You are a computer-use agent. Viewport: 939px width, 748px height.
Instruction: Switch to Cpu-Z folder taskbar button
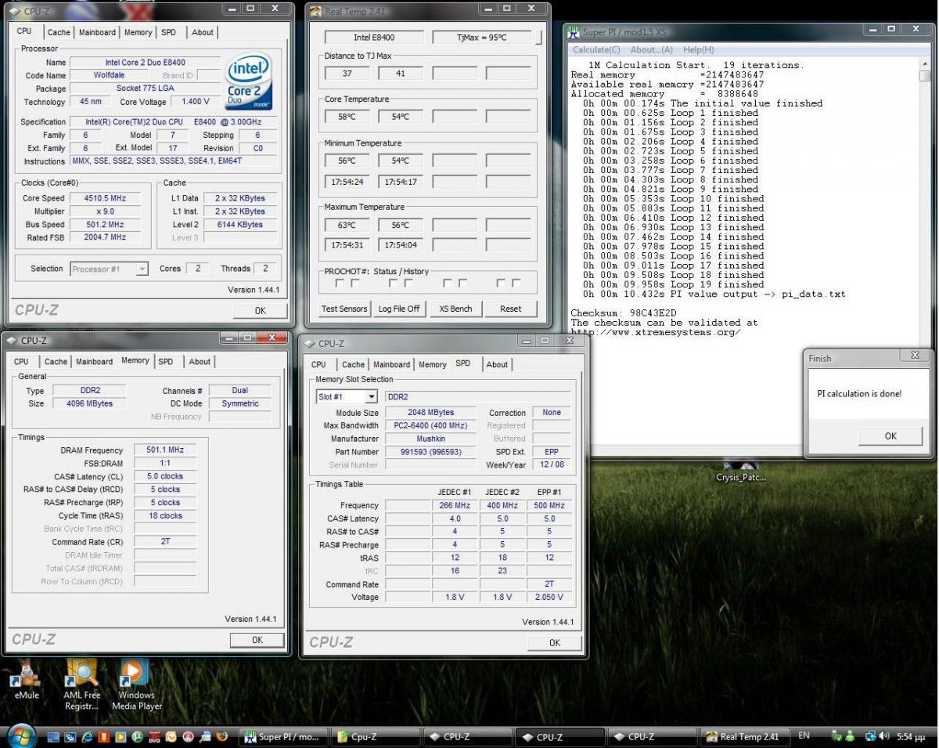(x=376, y=737)
